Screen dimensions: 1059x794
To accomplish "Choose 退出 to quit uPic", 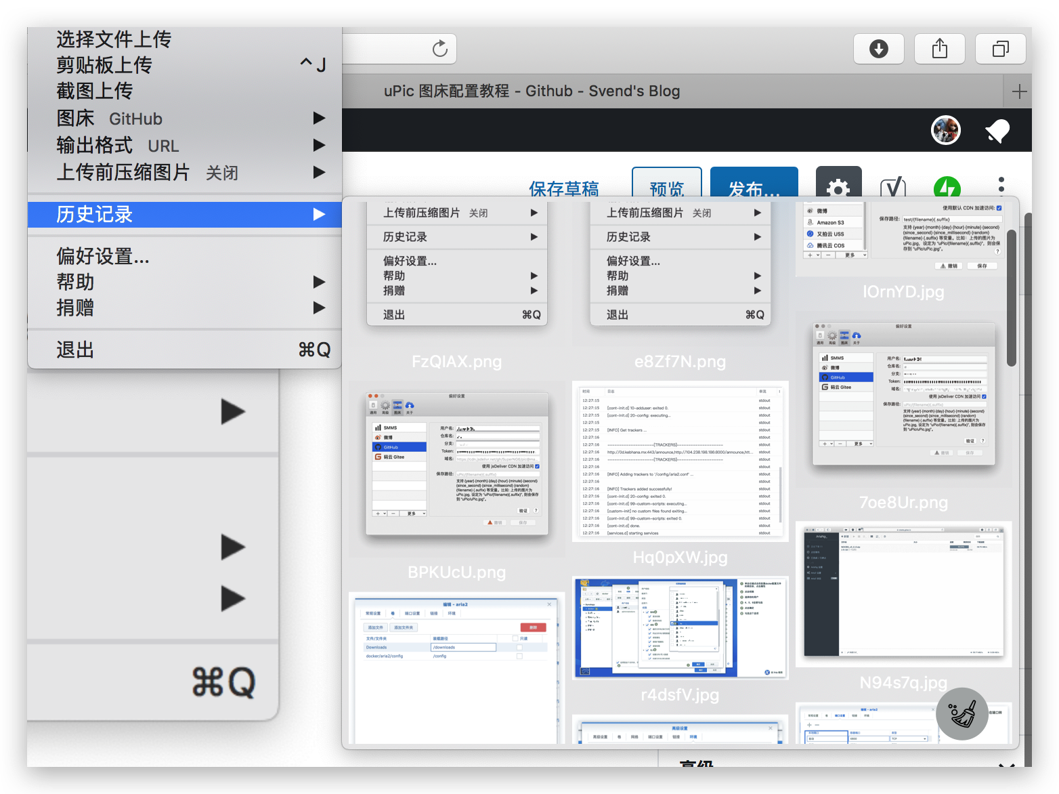I will click(x=184, y=350).
